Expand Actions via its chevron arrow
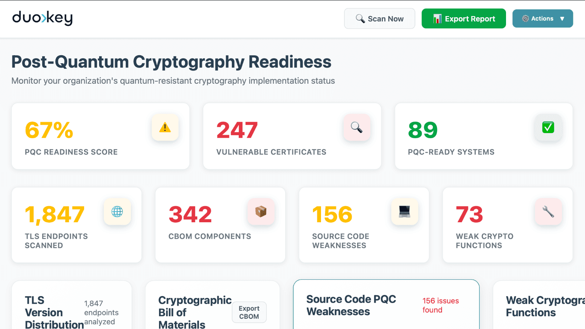This screenshot has height=329, width=585. coord(563,18)
